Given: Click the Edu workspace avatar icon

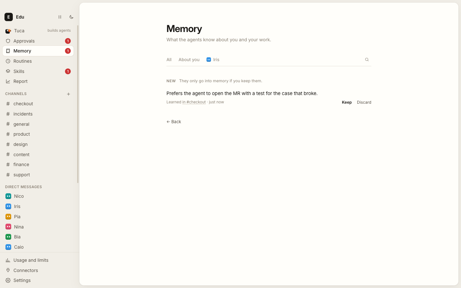Looking at the screenshot, I should [9, 17].
